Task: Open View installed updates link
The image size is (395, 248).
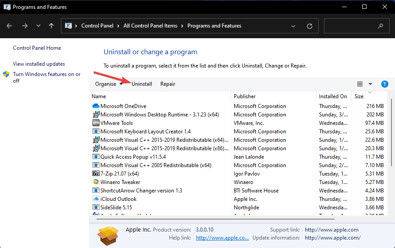Action: 39,64
